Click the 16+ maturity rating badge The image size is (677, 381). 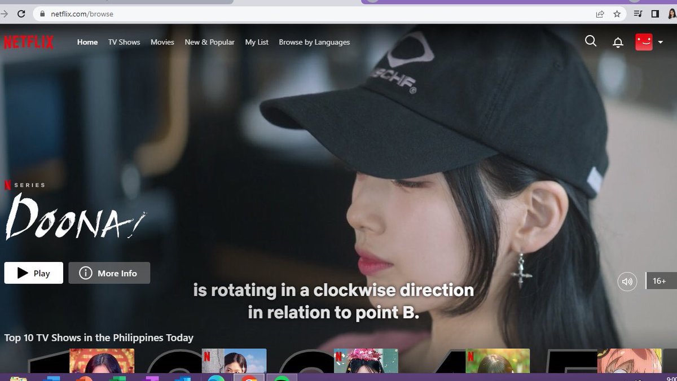point(661,281)
